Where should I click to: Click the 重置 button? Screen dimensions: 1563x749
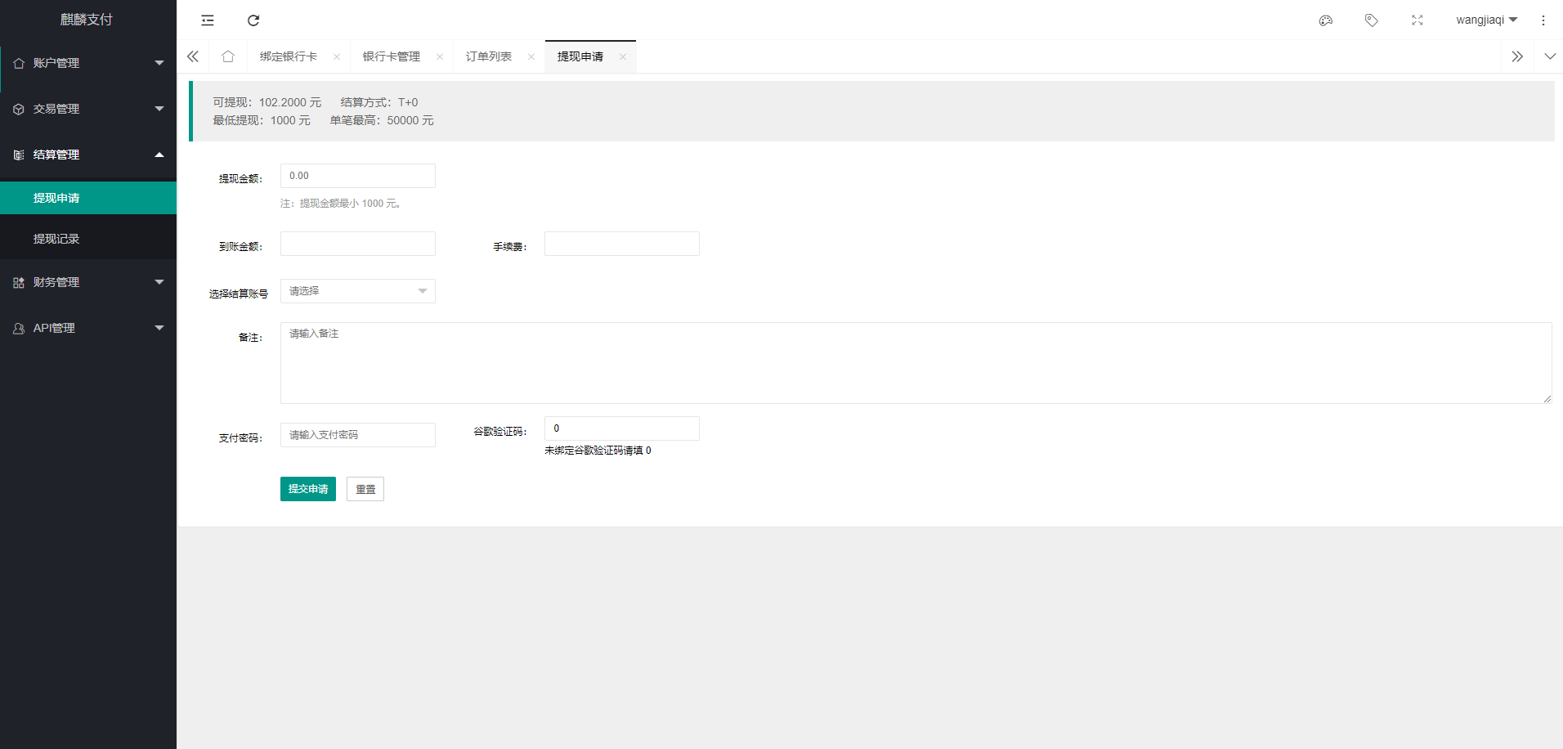coord(365,489)
